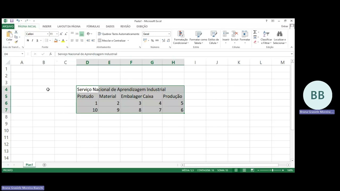Viewport: 340px width, 191px height.
Task: Open Classificar e Filtrar menu
Action: click(266, 38)
